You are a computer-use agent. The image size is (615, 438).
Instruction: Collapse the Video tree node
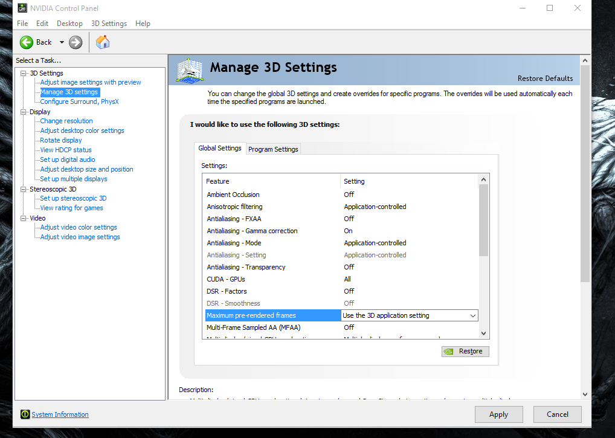[x=24, y=218]
